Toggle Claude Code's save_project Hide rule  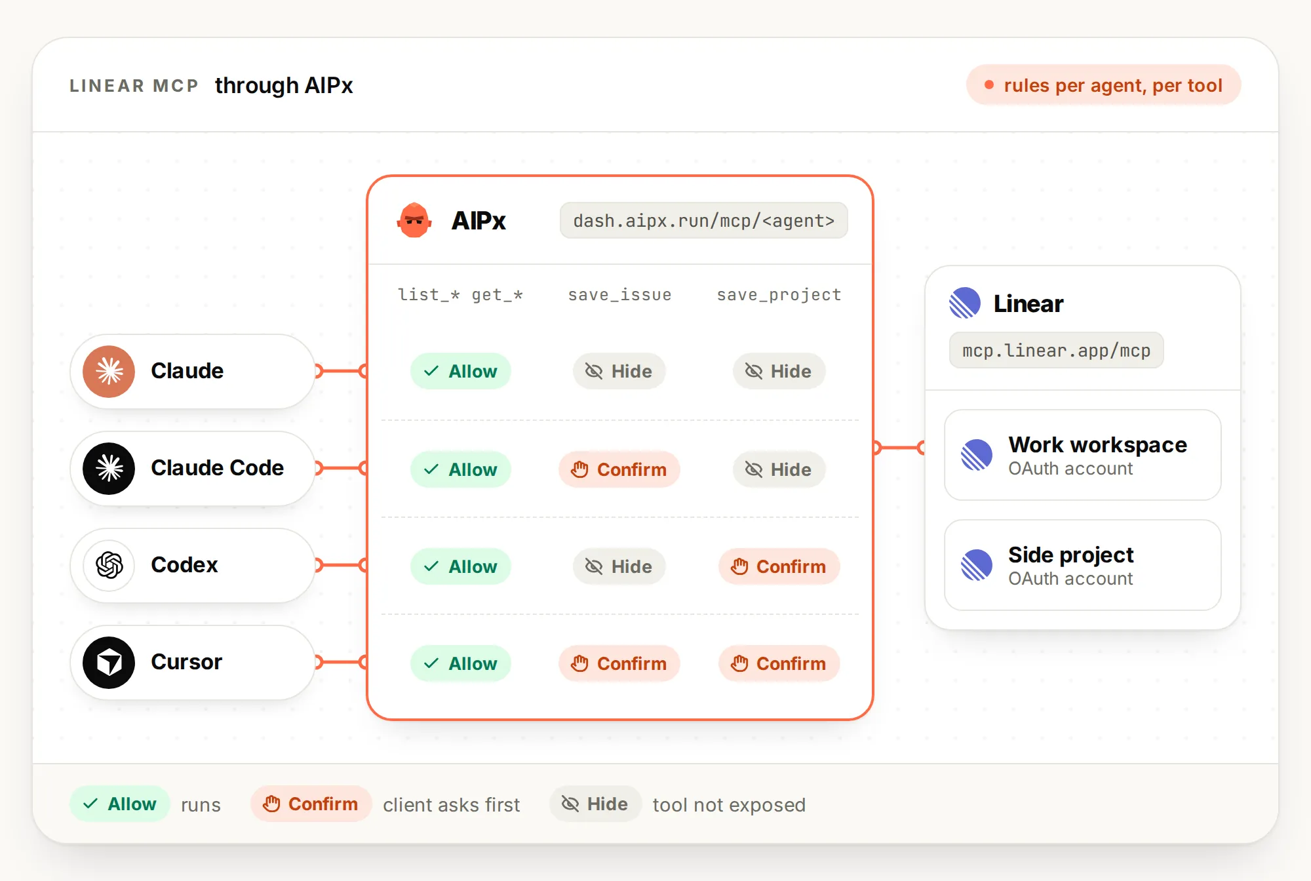[779, 469]
